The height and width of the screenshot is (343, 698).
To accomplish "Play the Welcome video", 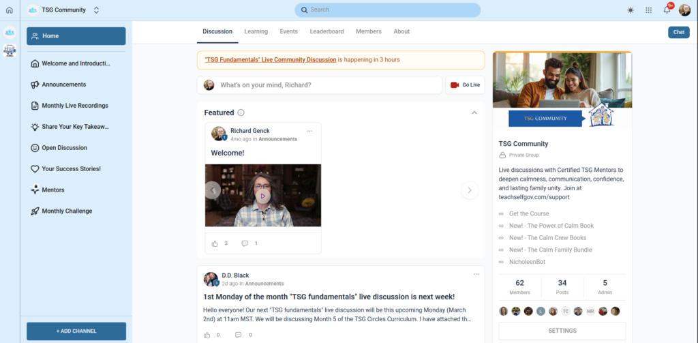I will coord(263,196).
